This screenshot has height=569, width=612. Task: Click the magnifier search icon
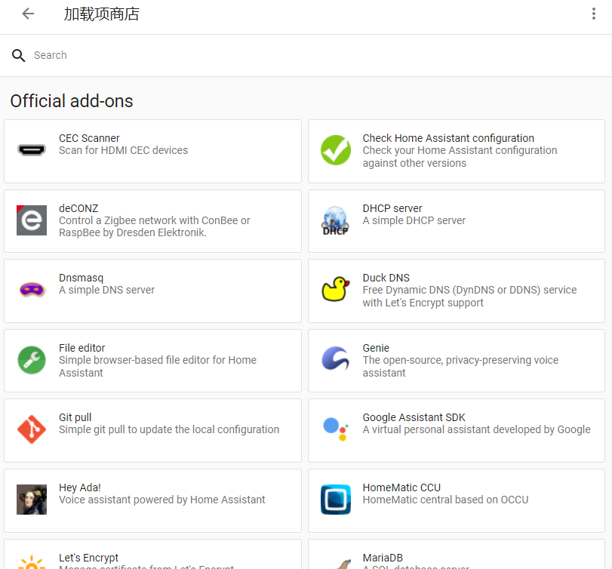(x=18, y=55)
